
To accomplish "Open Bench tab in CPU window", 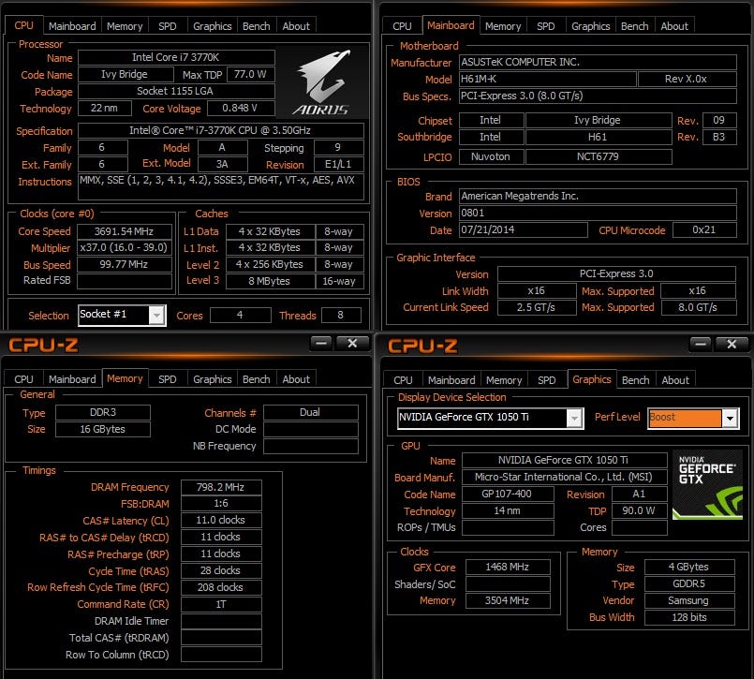I will 257,26.
